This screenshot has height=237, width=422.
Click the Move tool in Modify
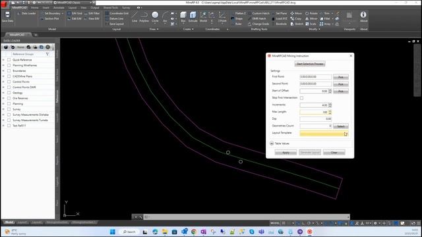coord(296,13)
